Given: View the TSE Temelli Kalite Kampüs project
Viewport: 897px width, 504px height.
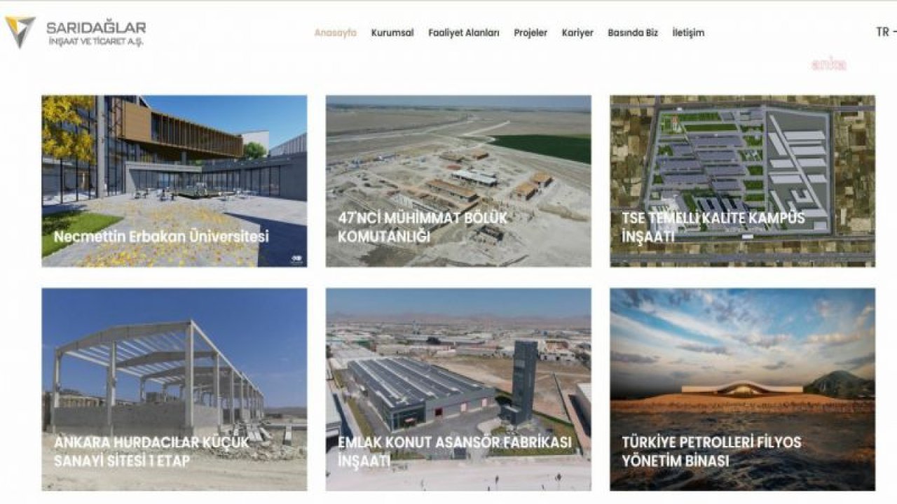Looking at the screenshot, I should [743, 181].
